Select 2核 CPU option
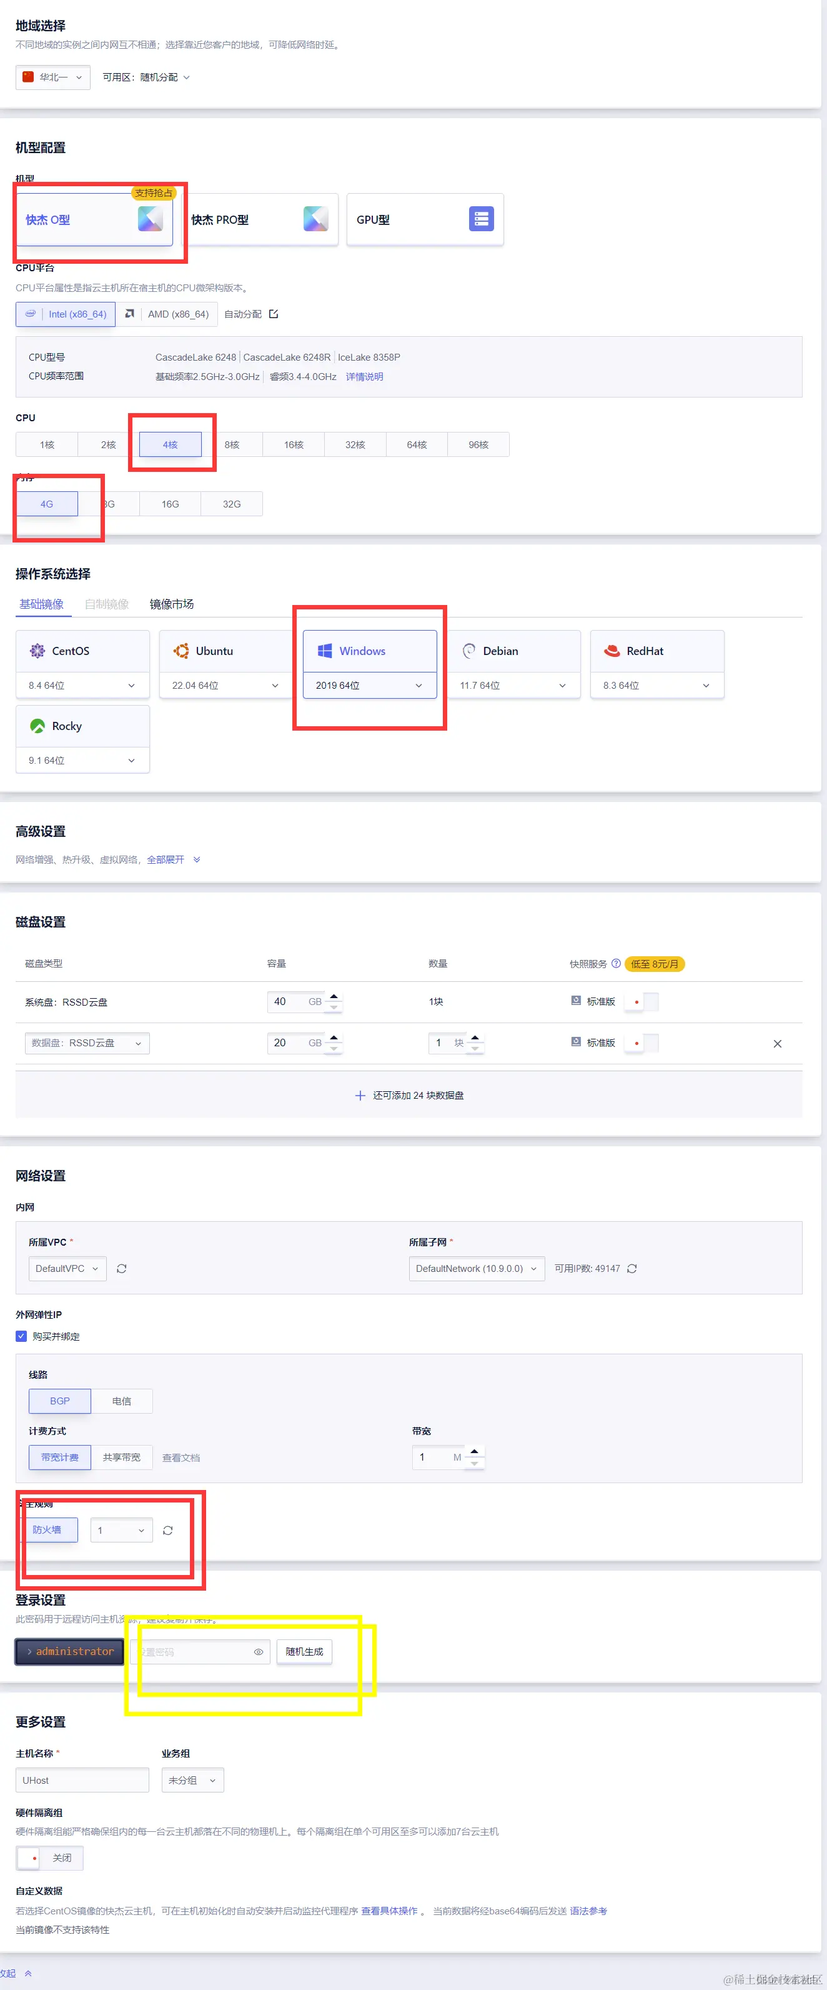Screen dimensions: 827x1990 click(x=109, y=445)
